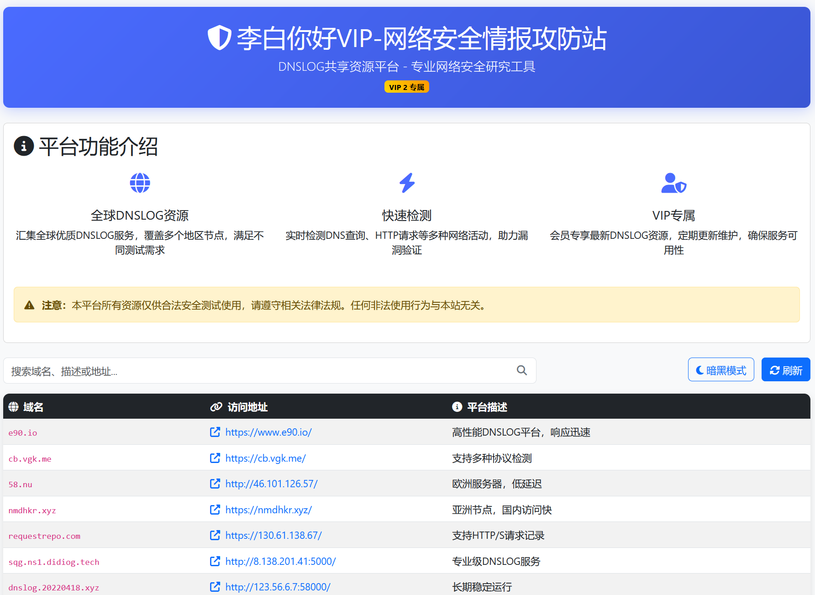Screen dimensions: 815x595
Task: Click the lightning bolt icon above 快速检测
Action: [407, 183]
